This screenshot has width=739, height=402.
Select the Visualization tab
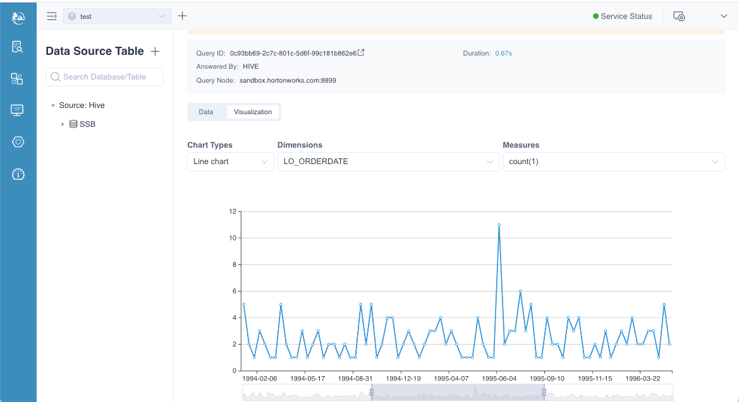click(253, 112)
